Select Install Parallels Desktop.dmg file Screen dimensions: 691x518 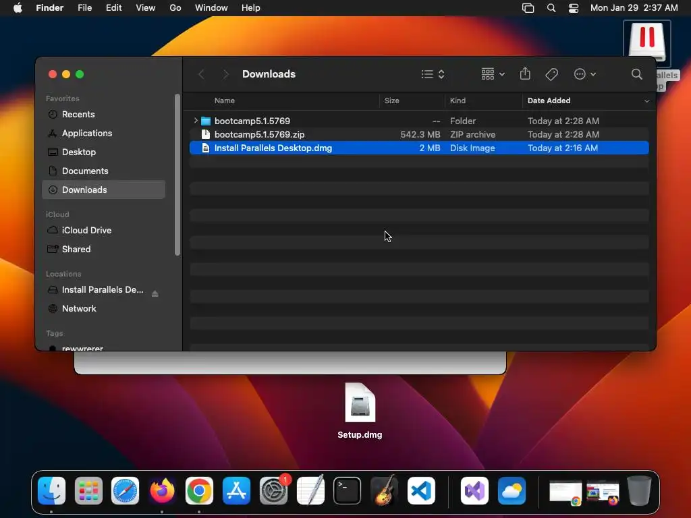coord(419,148)
